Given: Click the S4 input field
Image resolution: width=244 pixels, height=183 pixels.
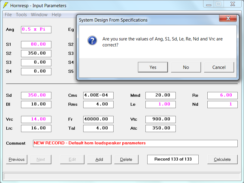Looking at the screenshot, I should (36, 72).
